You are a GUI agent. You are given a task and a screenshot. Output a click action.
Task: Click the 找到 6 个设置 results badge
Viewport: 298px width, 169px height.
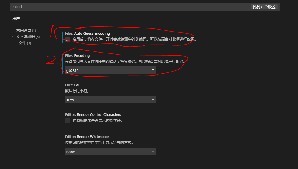point(264,7)
